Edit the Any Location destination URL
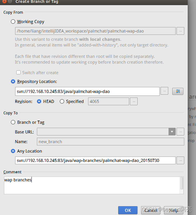The height and width of the screenshot is (215, 196). coord(95,161)
